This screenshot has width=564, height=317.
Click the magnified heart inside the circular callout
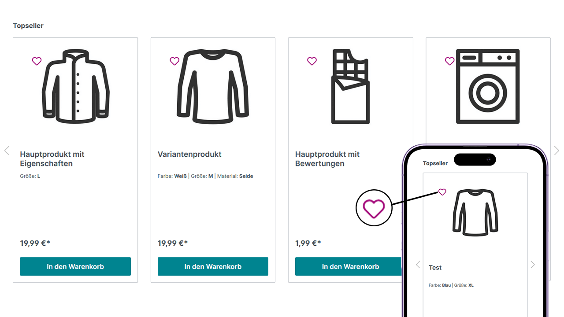[x=374, y=207]
